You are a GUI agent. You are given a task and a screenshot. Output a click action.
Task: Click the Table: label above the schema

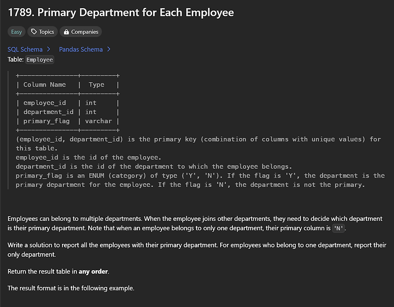15,59
